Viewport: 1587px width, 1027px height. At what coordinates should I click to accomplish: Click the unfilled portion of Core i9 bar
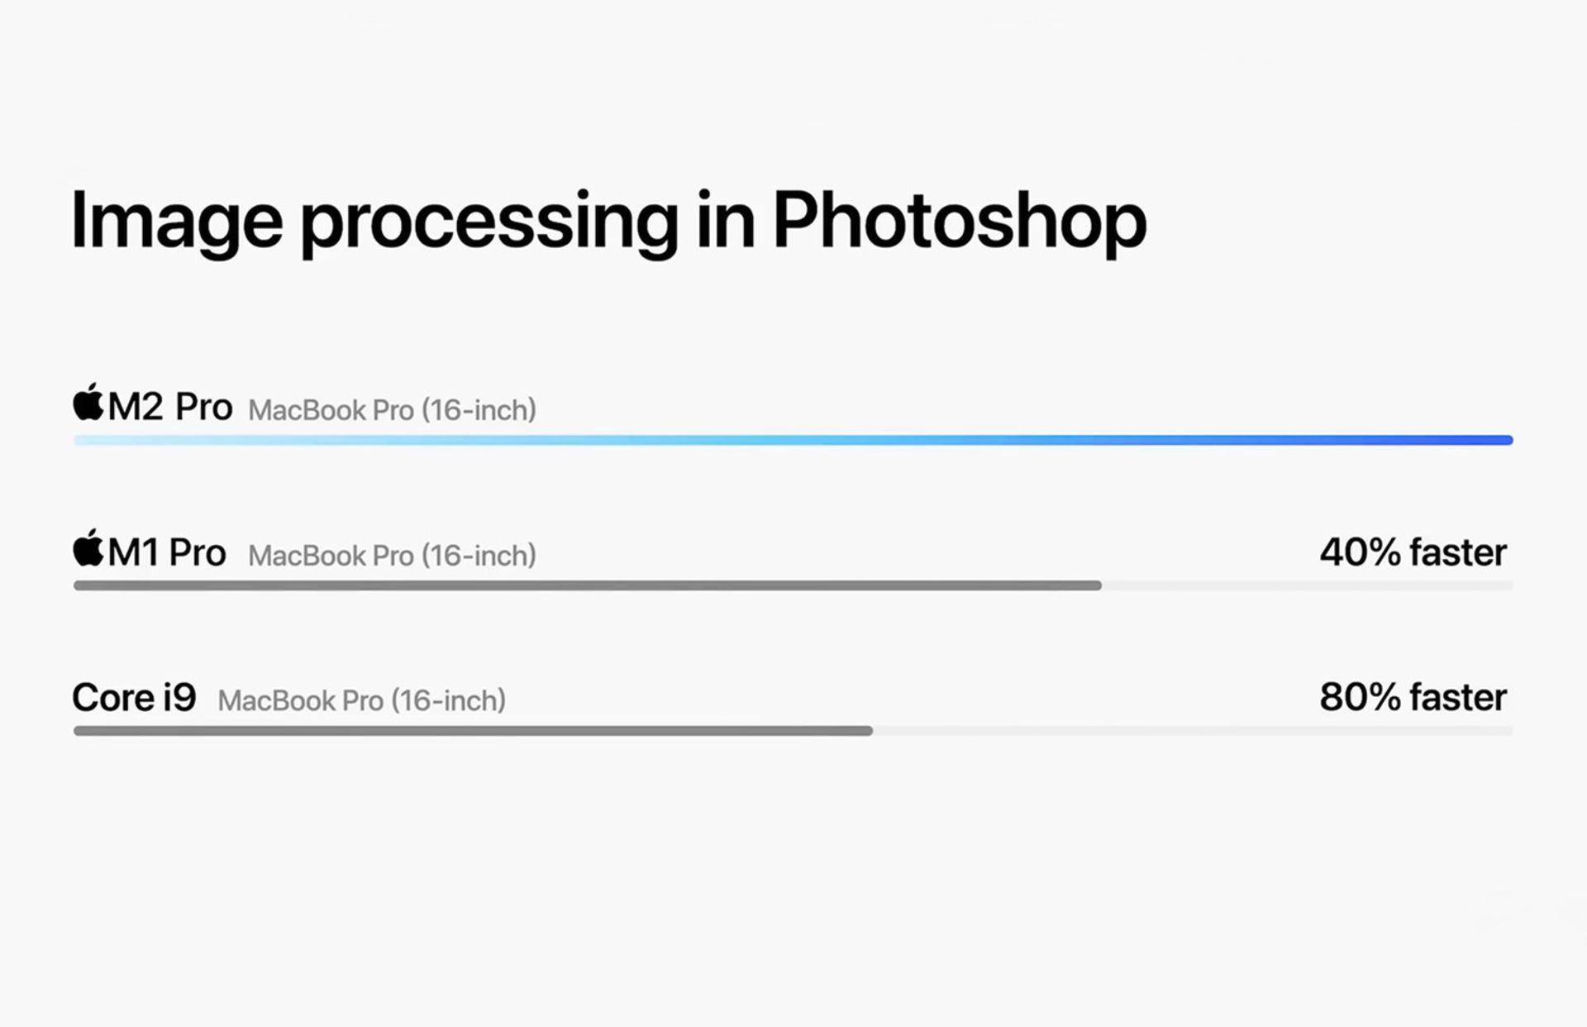[x=1192, y=731]
